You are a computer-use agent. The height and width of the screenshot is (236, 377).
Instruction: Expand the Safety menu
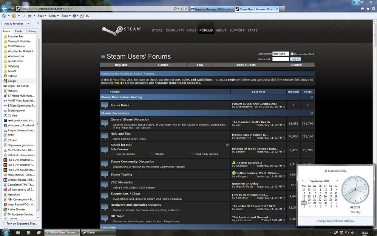54,16
